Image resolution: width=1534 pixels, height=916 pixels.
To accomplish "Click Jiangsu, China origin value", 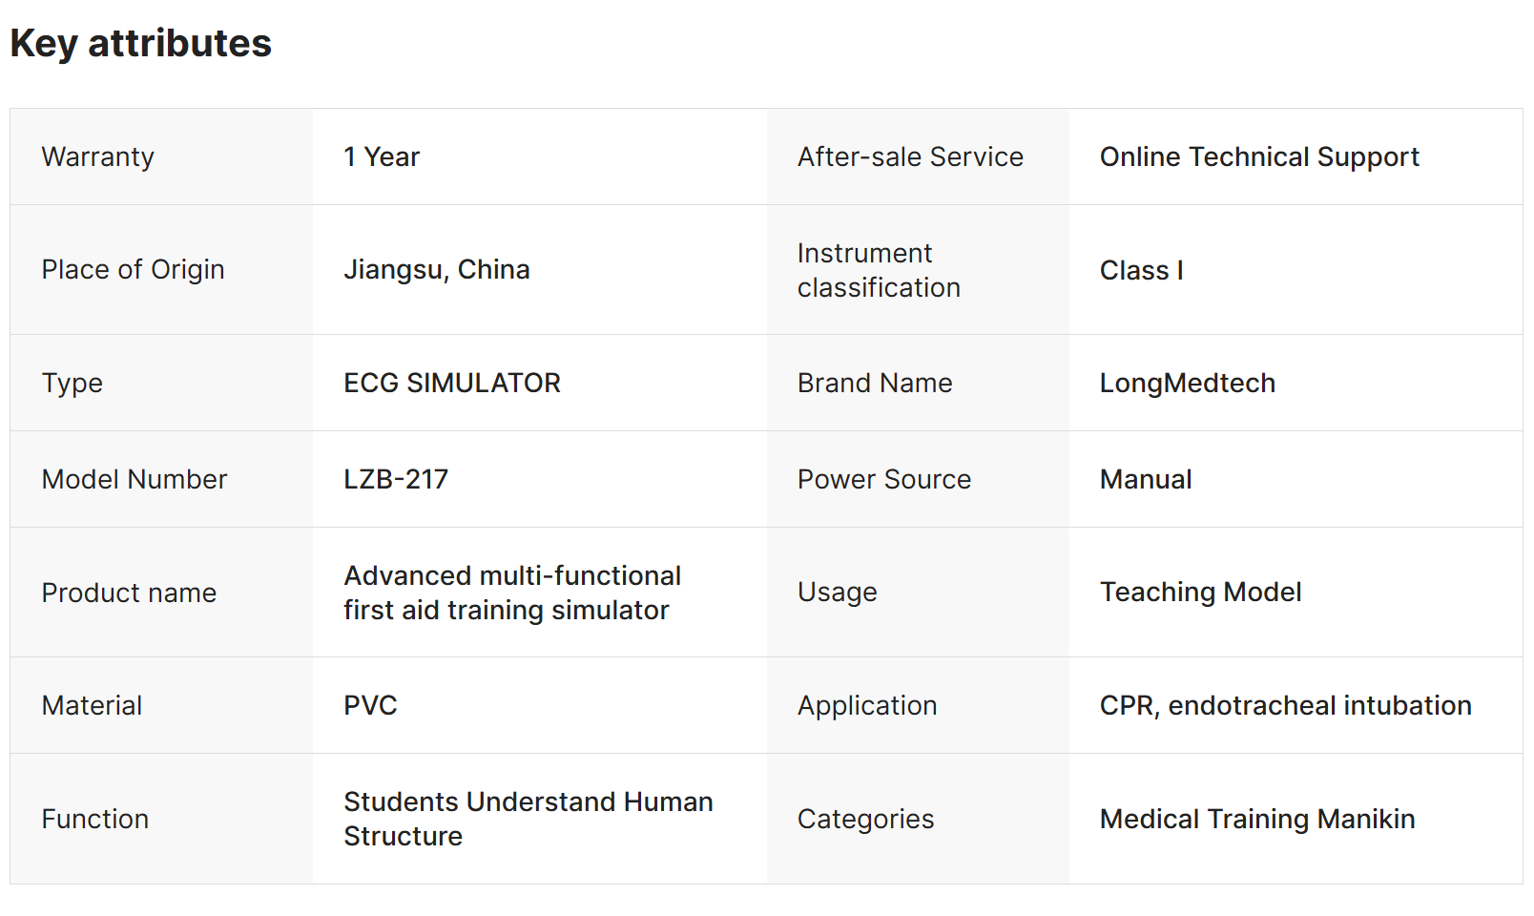I will pyautogui.click(x=436, y=269).
